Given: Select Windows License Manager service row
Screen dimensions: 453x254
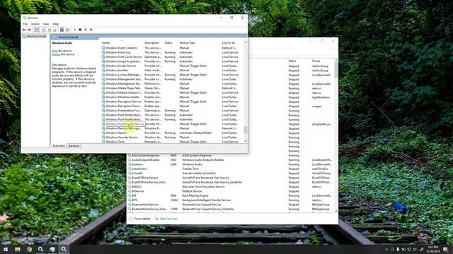Looking at the screenshot, I should [173, 75].
